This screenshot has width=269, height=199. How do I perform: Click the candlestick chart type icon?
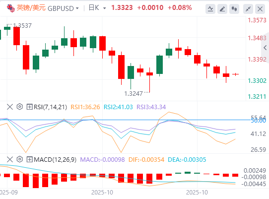pyautogui.click(x=234, y=9)
